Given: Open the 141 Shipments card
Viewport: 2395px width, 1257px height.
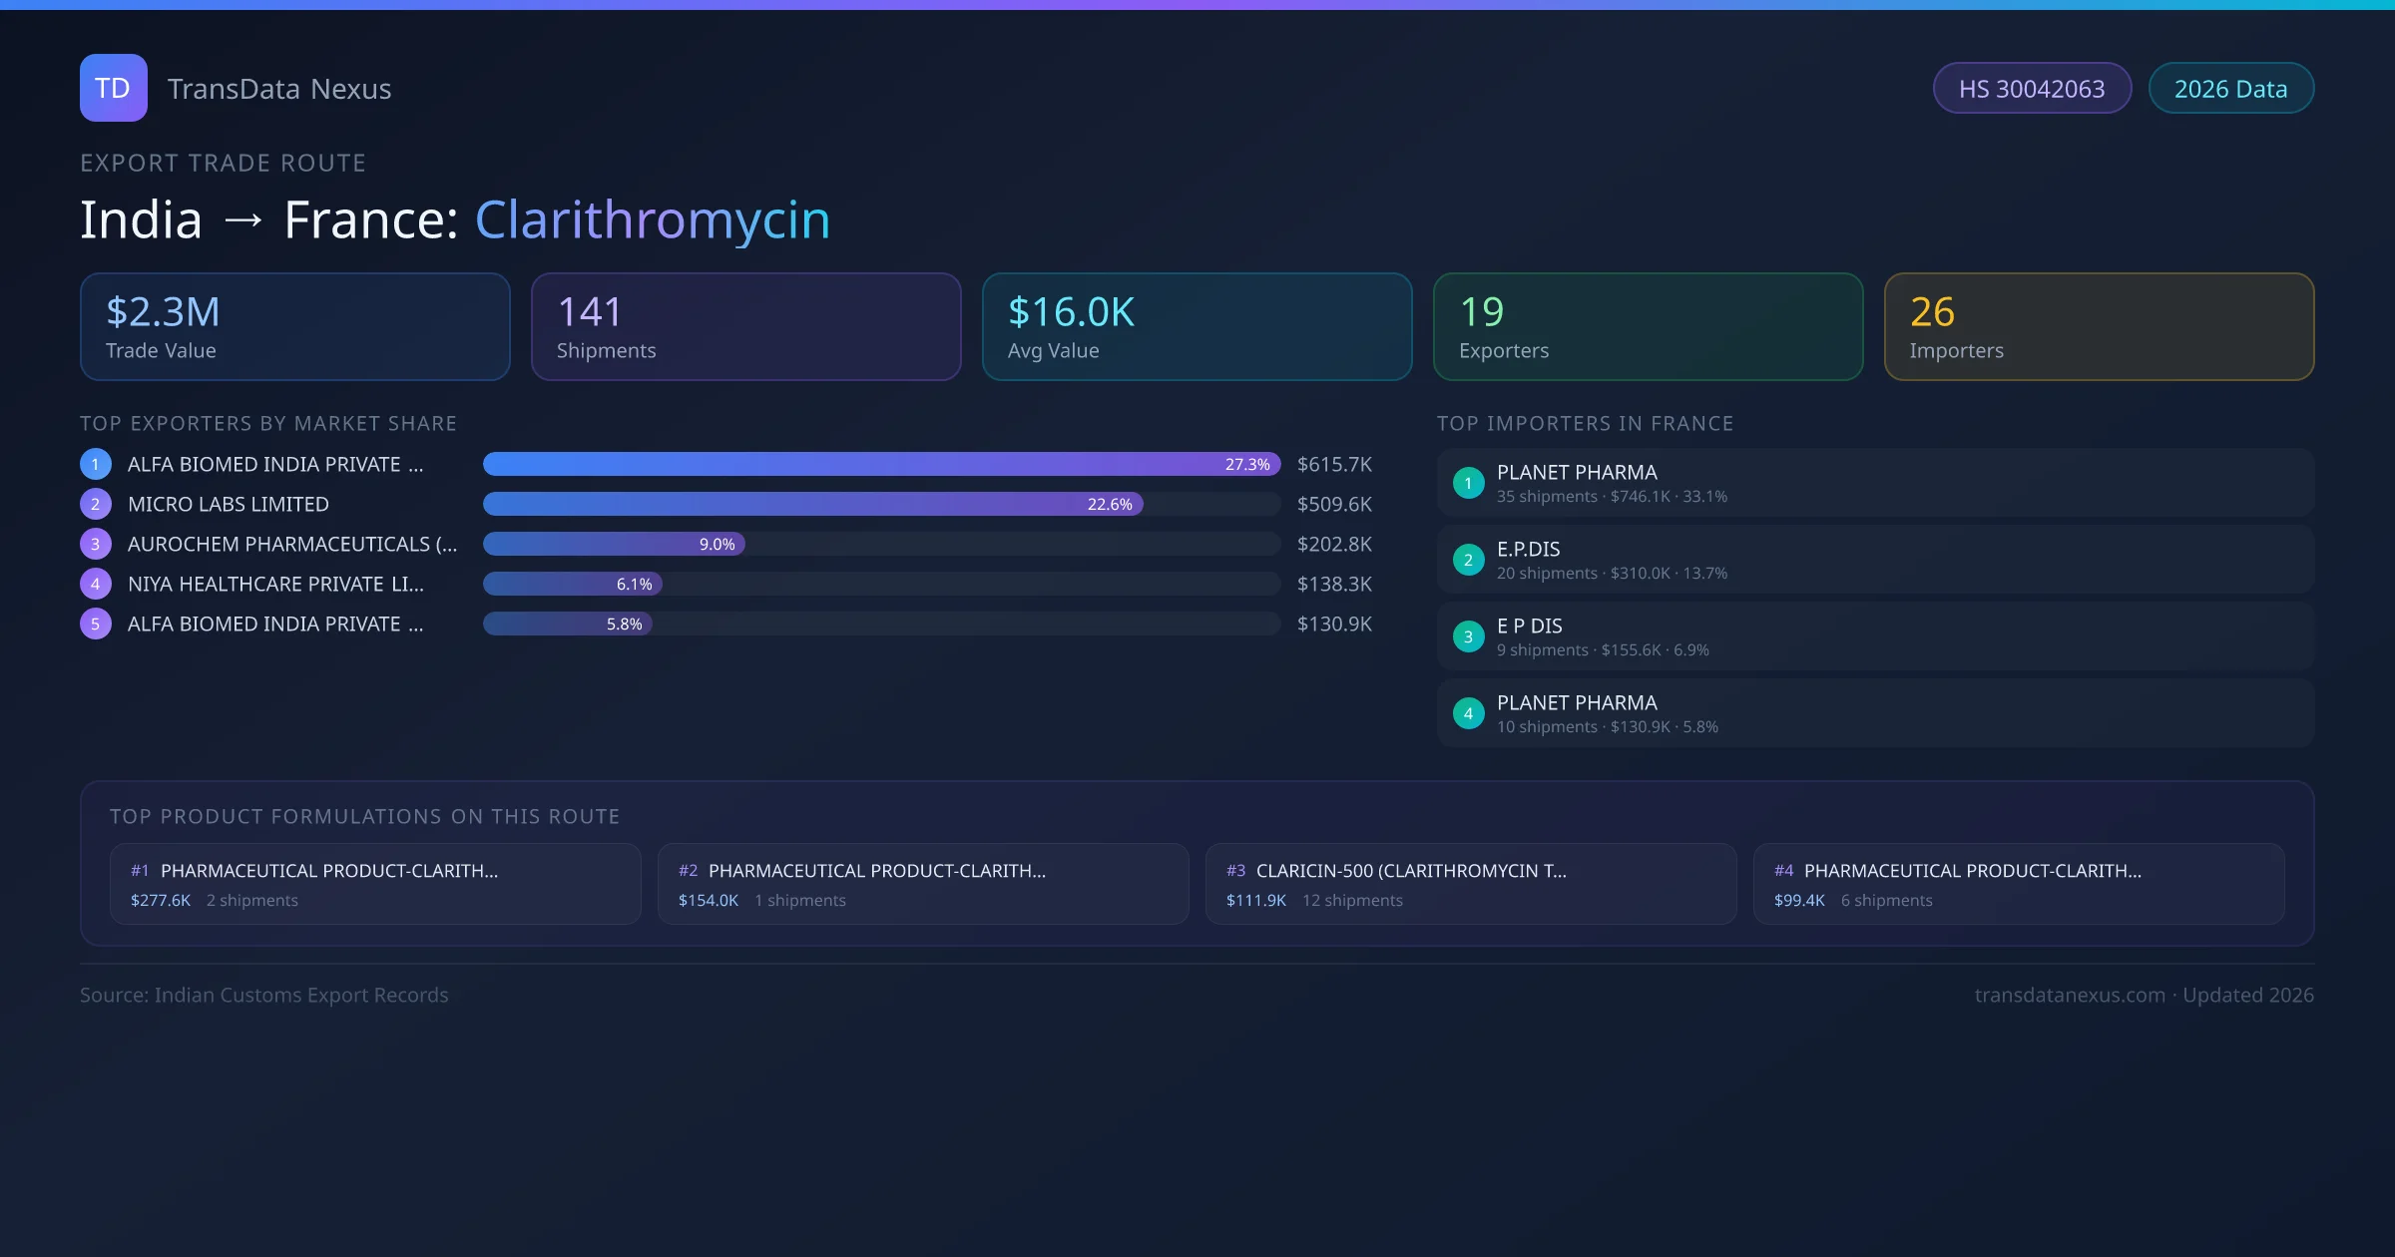Looking at the screenshot, I should (x=745, y=327).
